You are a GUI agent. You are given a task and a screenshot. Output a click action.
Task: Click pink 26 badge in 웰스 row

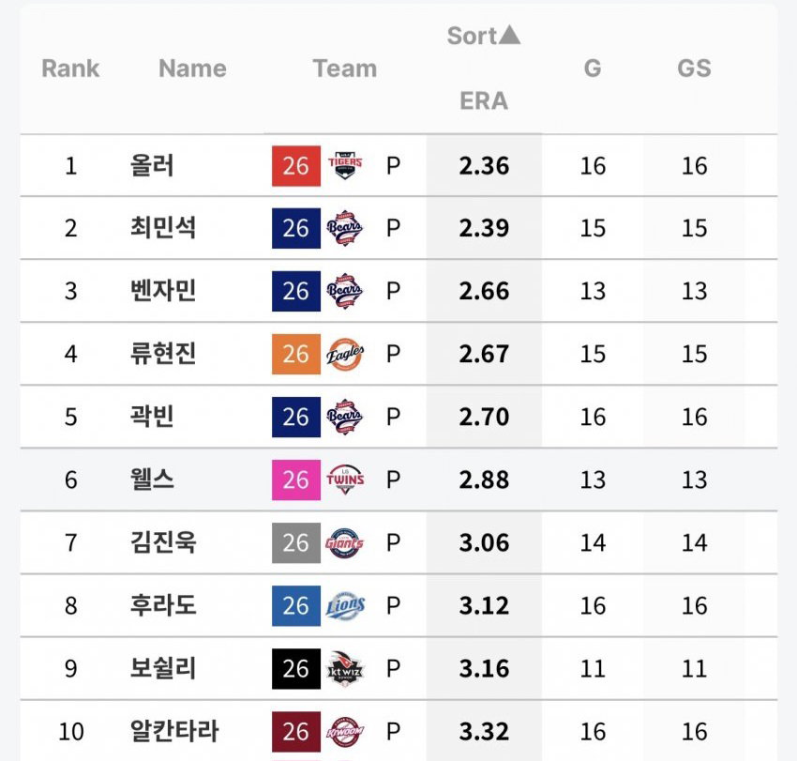tap(296, 479)
